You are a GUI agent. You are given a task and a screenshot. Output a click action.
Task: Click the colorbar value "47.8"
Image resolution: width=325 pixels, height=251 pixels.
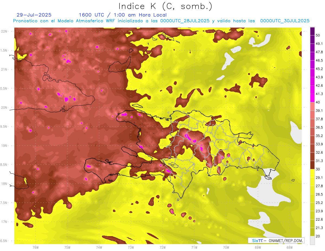click(319, 52)
